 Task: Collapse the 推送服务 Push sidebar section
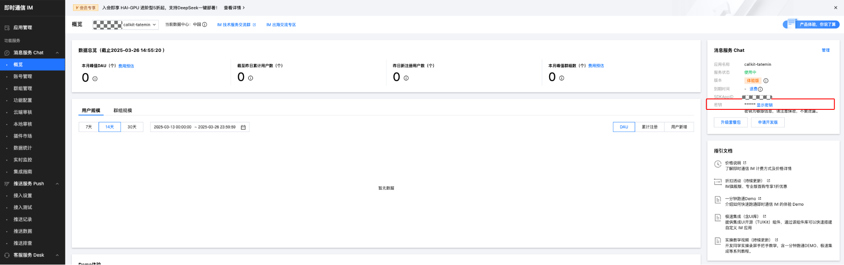pos(57,184)
